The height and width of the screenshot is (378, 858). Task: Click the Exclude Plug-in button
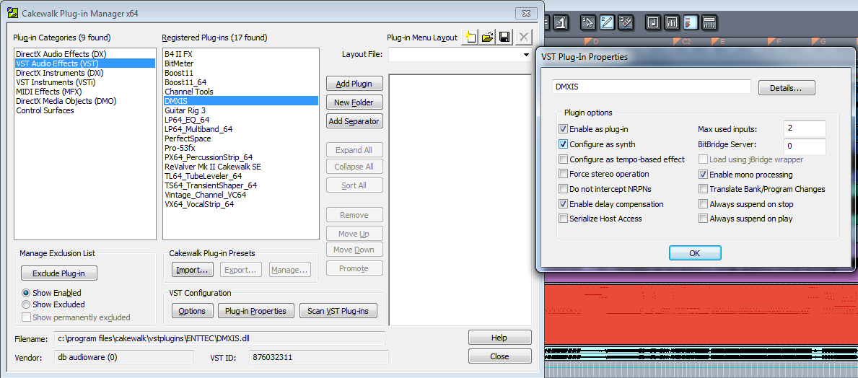(x=60, y=273)
